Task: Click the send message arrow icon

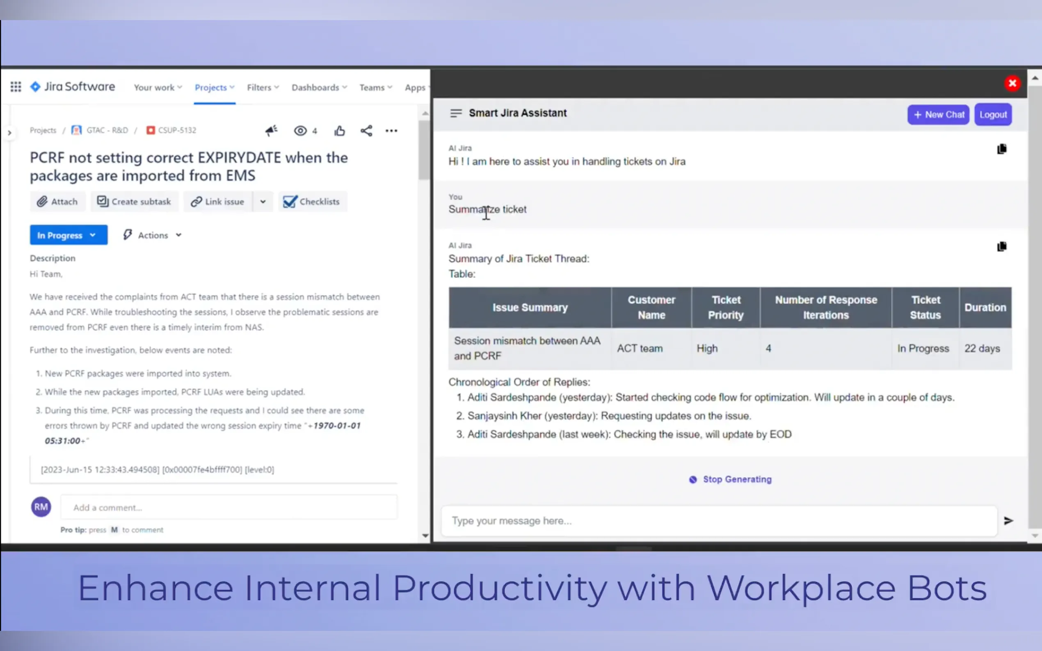Action: [1008, 521]
